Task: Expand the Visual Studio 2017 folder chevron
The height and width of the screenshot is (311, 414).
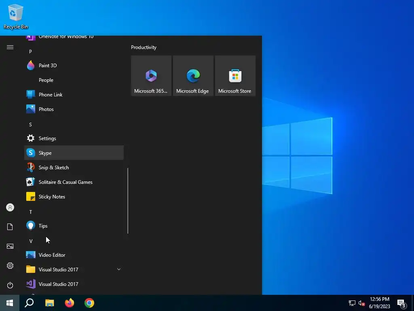Action: [119, 269]
